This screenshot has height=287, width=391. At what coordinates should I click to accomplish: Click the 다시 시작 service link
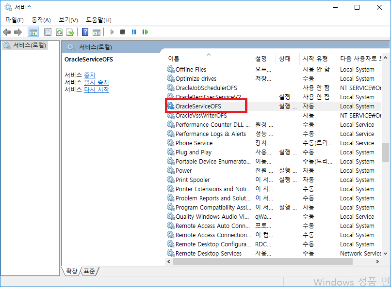tap(97, 90)
